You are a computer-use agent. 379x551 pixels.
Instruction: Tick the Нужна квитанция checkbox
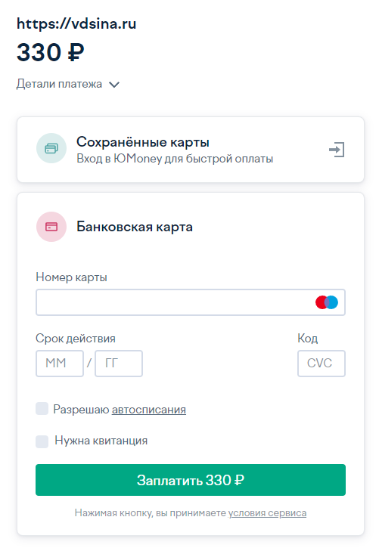[x=42, y=441]
